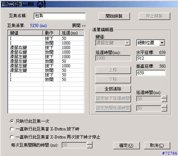
Task: Click the 全部清除 clear all button
Action: 113,89
